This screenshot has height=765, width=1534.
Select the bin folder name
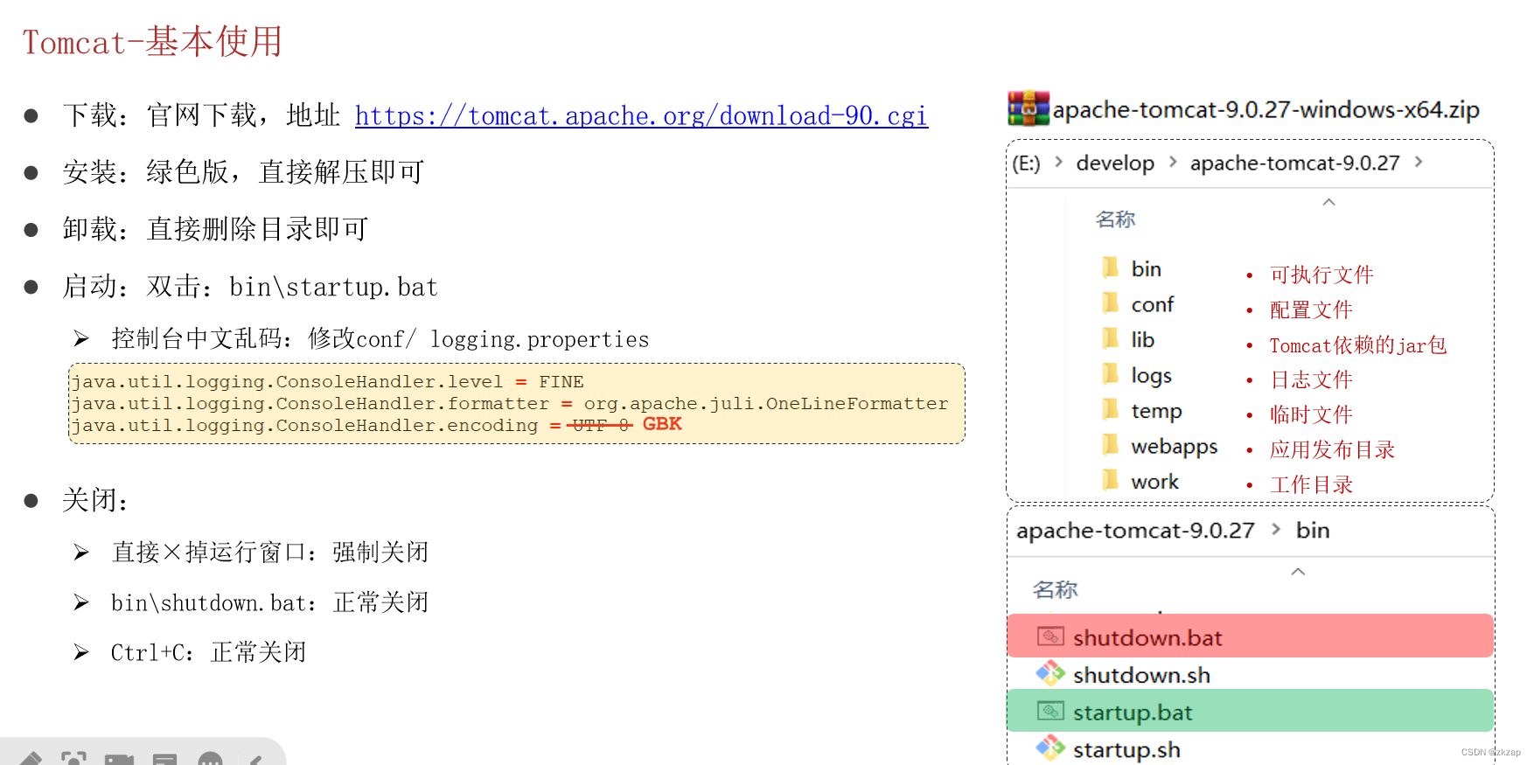pos(1146,269)
